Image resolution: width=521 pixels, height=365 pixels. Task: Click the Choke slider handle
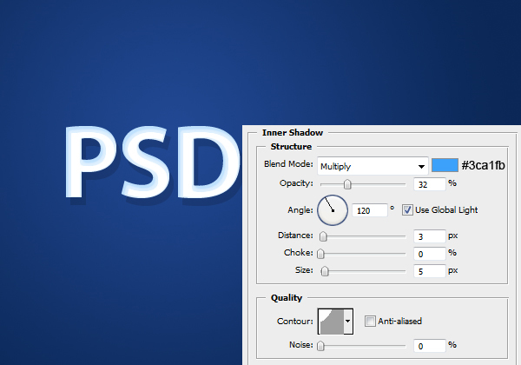point(320,254)
